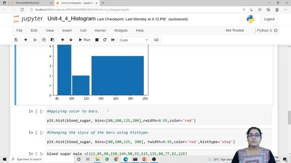Open the Help menu
This screenshot has width=291, height=163.
click(x=140, y=30)
